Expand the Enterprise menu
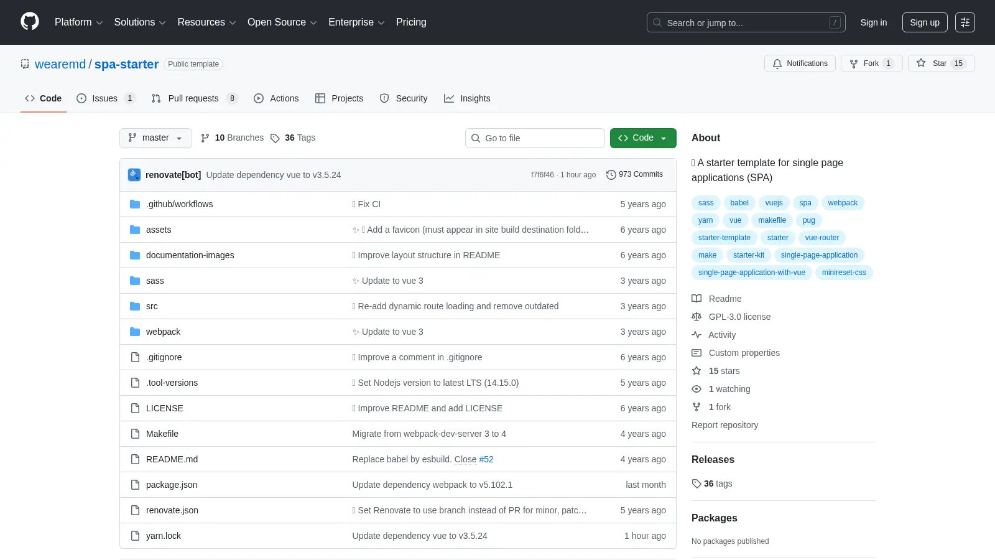This screenshot has width=995, height=560. pyautogui.click(x=356, y=22)
